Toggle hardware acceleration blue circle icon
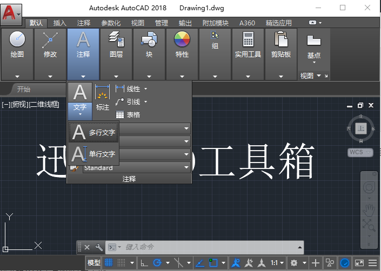Screen dimensions: 381x271 [x=345, y=263]
